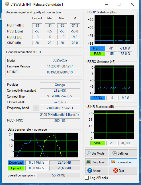Image resolution: width=141 pixels, height=185 pixels.
Task: Take a capture with the Screenshot icon
Action: 113,162
